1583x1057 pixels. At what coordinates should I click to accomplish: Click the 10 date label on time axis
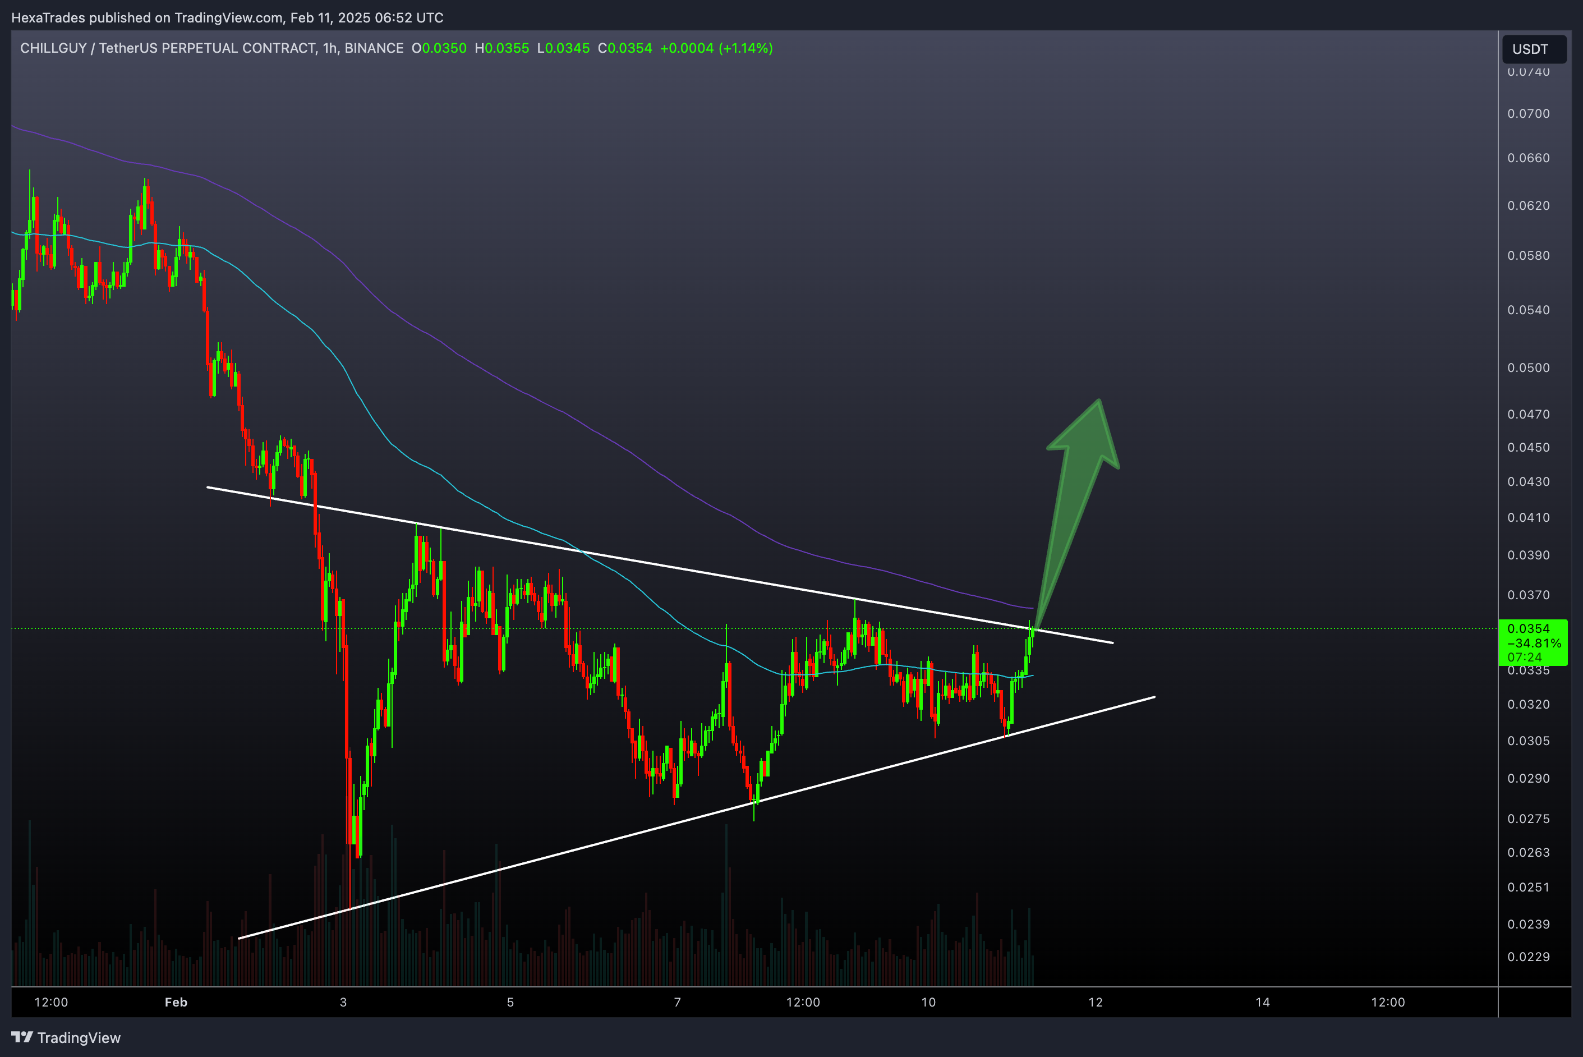tap(928, 1003)
